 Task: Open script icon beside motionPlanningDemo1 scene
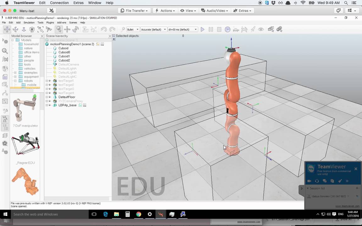point(98,44)
